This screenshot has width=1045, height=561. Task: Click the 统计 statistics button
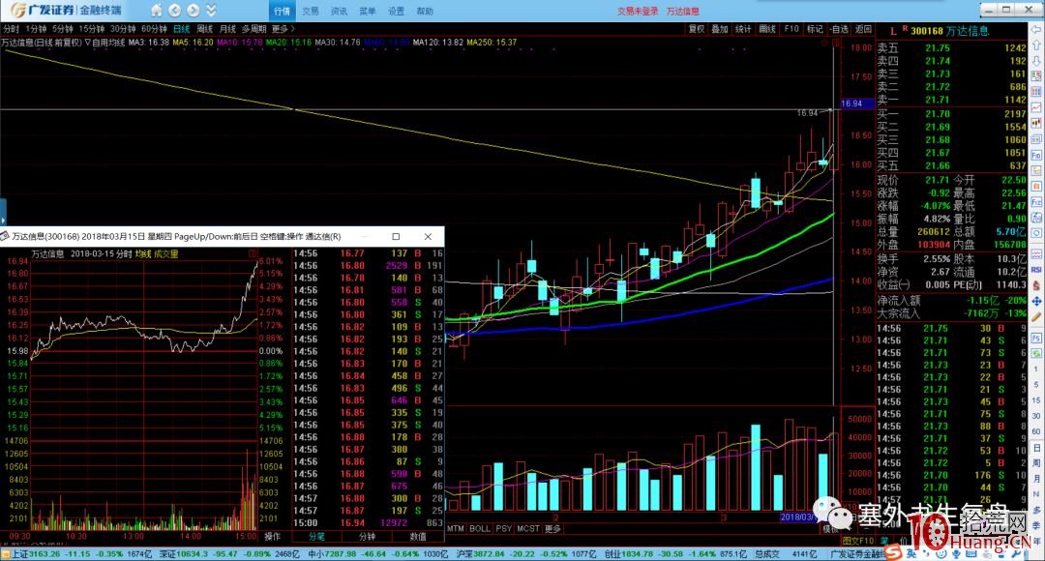click(743, 29)
